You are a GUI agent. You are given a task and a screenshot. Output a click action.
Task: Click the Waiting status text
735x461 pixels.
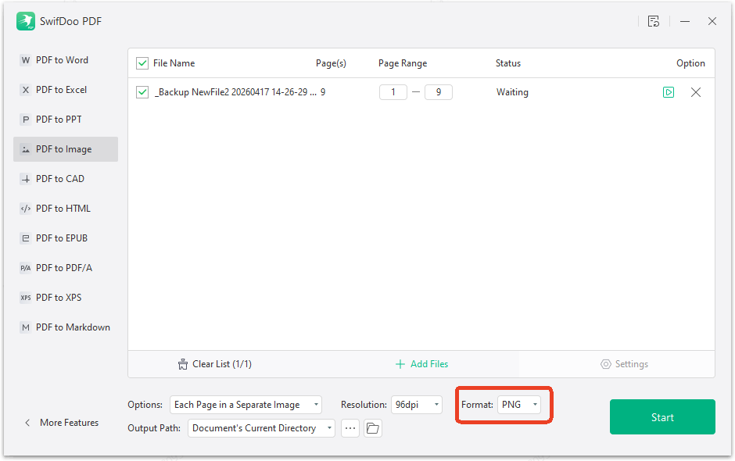(512, 92)
